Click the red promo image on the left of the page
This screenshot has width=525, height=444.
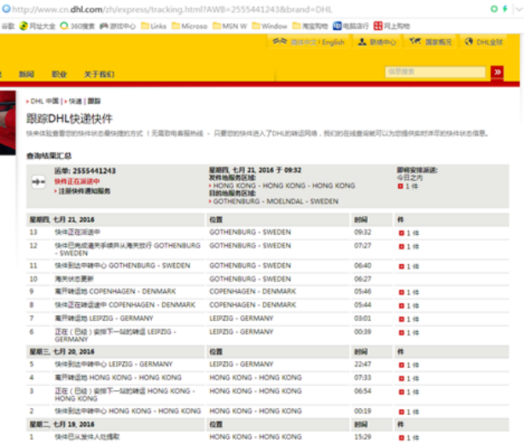pyautogui.click(x=8, y=123)
